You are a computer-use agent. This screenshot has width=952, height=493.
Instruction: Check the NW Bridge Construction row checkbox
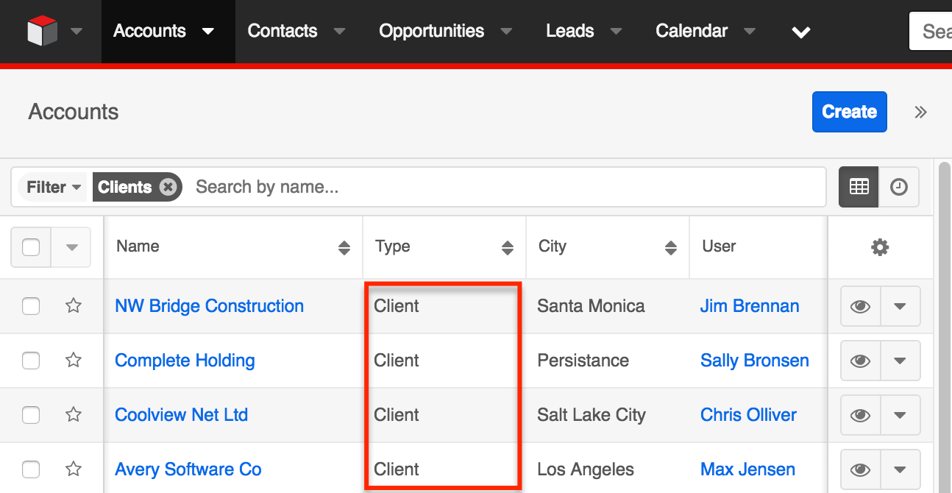(x=31, y=306)
